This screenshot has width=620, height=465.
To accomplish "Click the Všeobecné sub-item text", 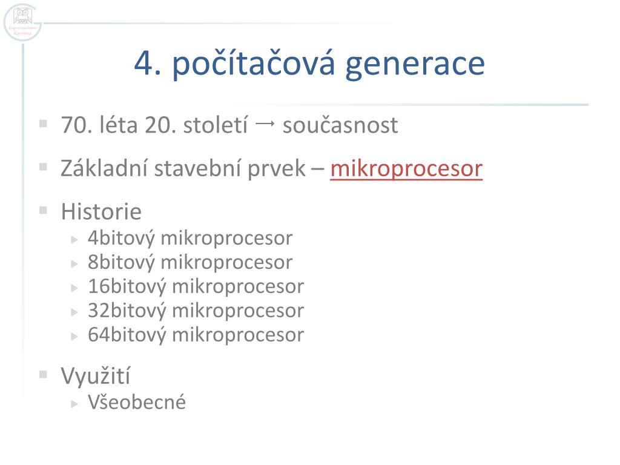I will [x=137, y=402].
